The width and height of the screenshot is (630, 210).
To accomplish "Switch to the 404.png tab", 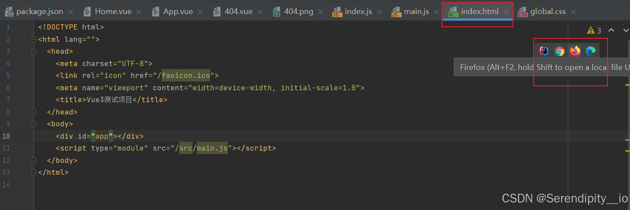I will 298,11.
